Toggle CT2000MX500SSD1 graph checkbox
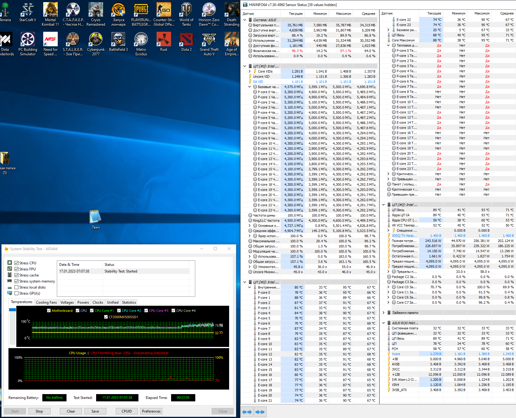The width and height of the screenshot is (516, 418). point(106,317)
